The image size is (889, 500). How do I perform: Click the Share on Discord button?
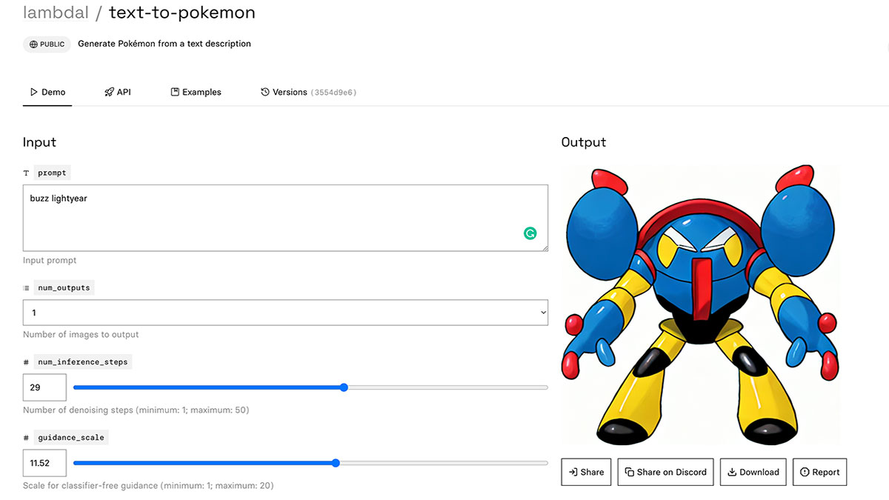point(665,472)
